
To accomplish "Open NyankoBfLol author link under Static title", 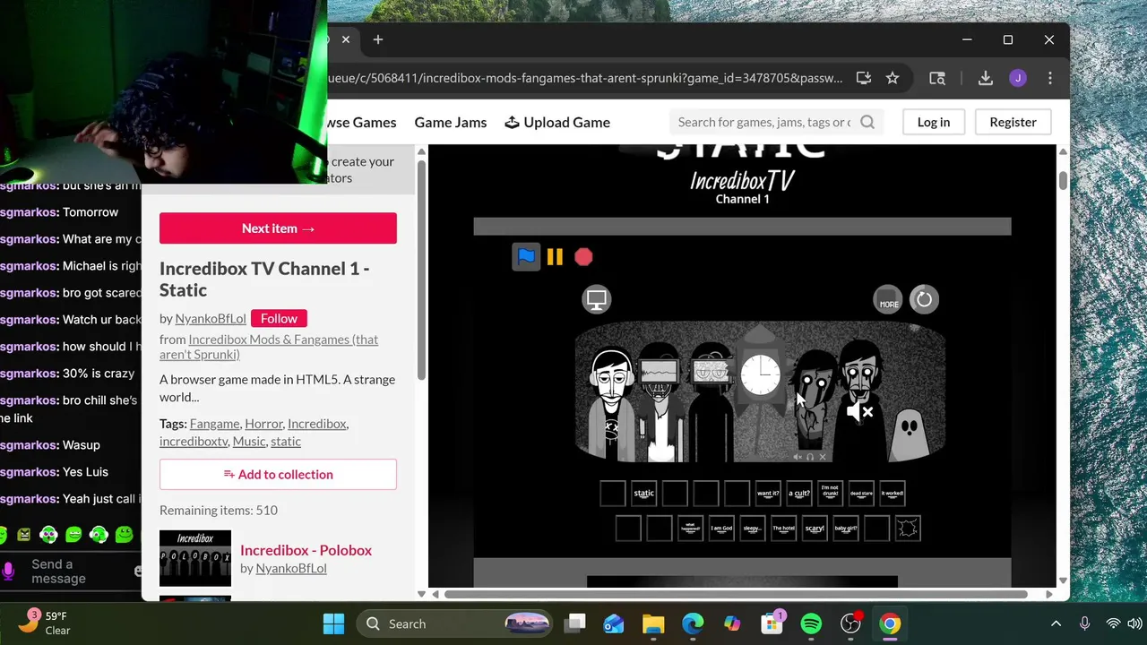I will pyautogui.click(x=211, y=318).
